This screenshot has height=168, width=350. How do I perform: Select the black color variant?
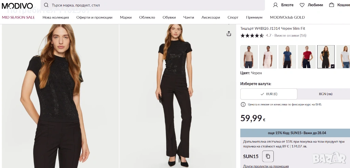(326, 57)
